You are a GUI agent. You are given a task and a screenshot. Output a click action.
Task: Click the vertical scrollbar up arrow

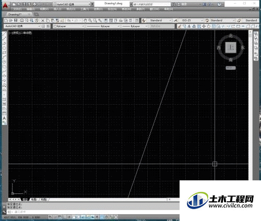point(251,32)
